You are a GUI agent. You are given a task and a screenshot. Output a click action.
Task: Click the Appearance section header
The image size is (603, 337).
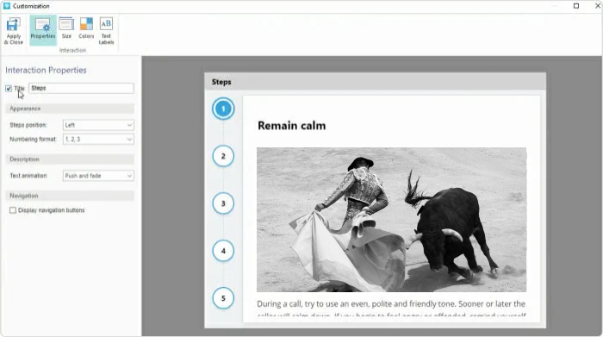click(x=70, y=109)
